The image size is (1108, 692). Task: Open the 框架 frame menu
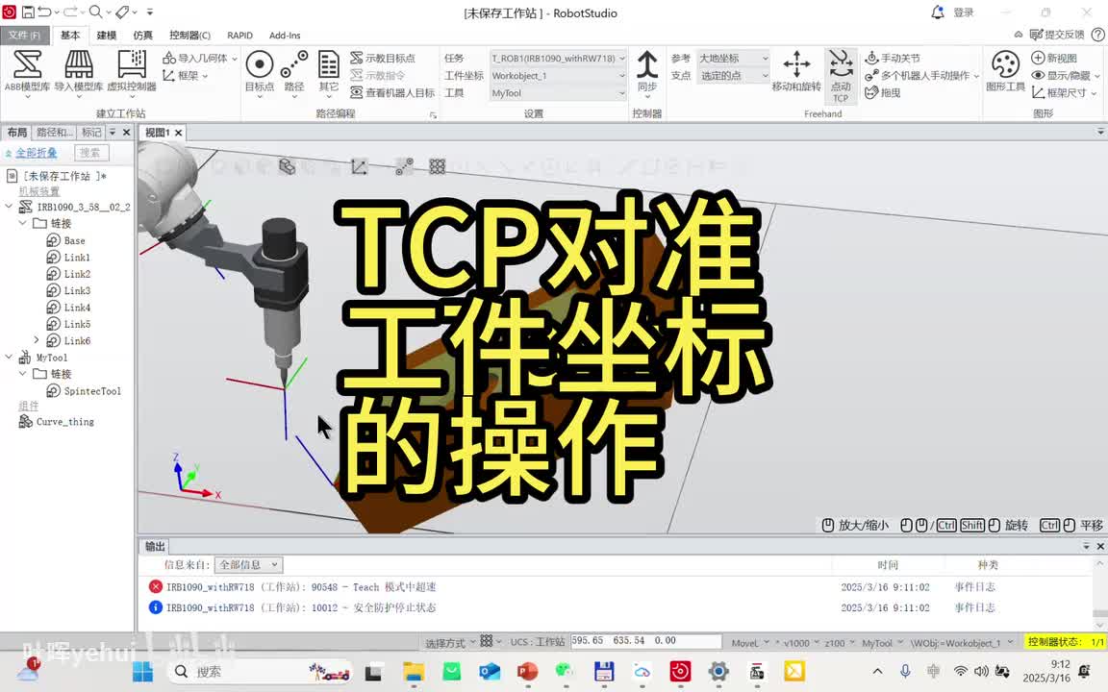click(x=185, y=76)
